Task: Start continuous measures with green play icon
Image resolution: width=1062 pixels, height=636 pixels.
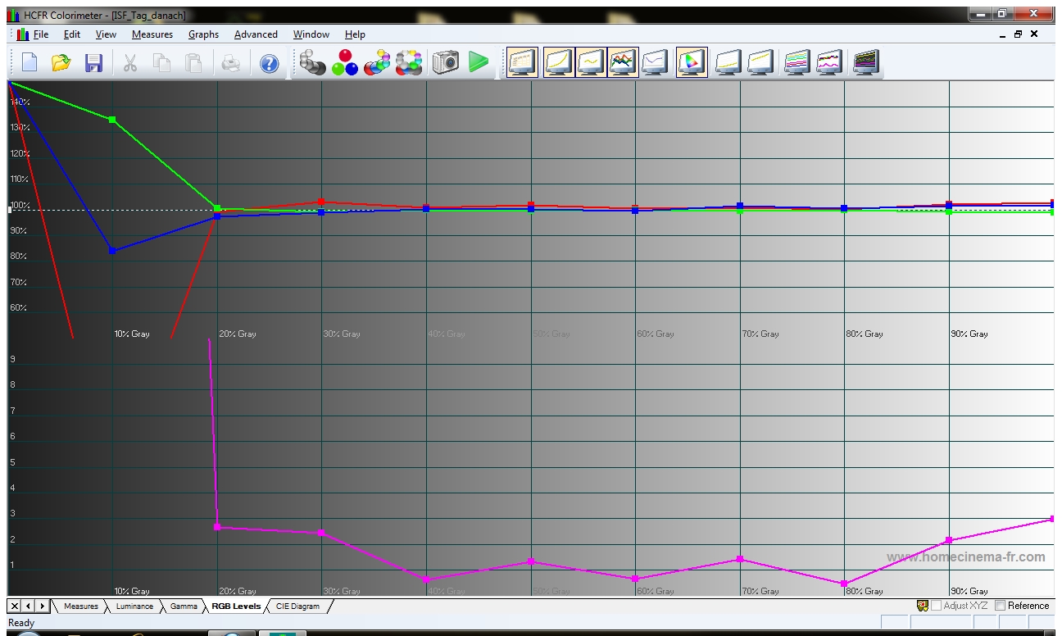Action: 479,62
